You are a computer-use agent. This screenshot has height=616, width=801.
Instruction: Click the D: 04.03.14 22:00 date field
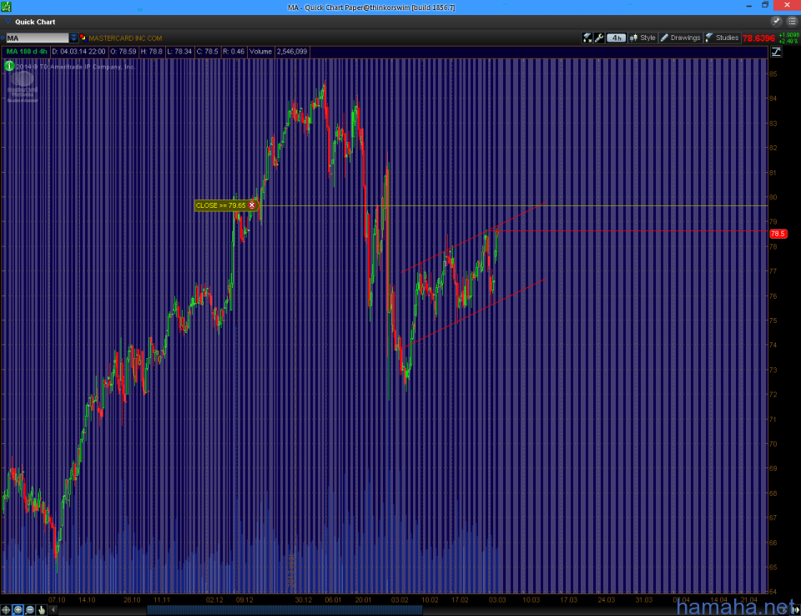click(x=78, y=52)
